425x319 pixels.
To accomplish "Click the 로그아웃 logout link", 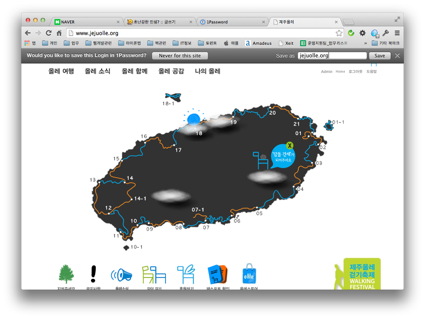I will [356, 72].
